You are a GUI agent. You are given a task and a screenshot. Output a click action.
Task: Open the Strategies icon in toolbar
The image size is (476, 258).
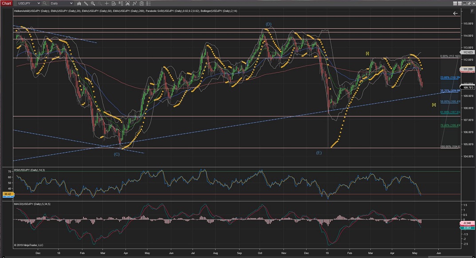coord(135,3)
